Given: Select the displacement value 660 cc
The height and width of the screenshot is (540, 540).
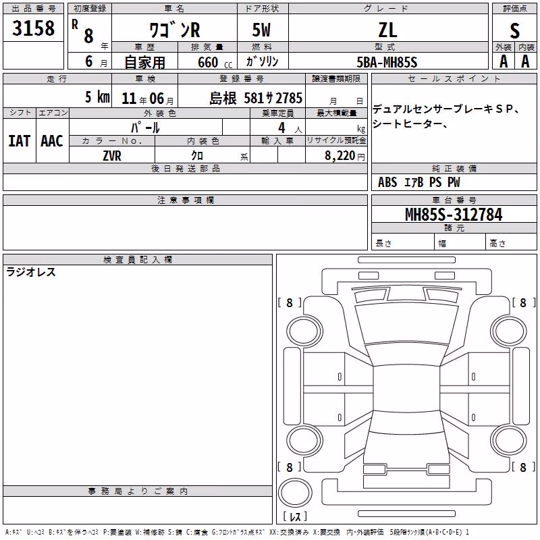Looking at the screenshot, I should [x=215, y=62].
